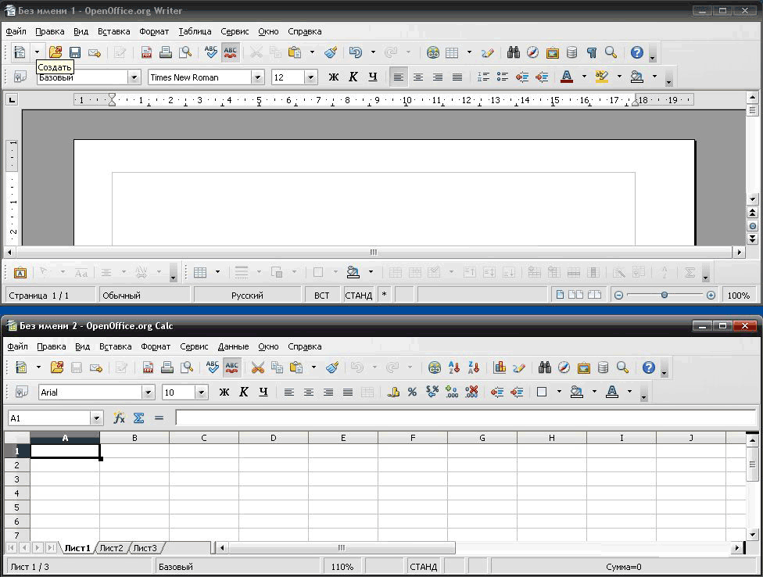Open font name dropdown Times New Roman
The image size is (763, 577).
(257, 77)
